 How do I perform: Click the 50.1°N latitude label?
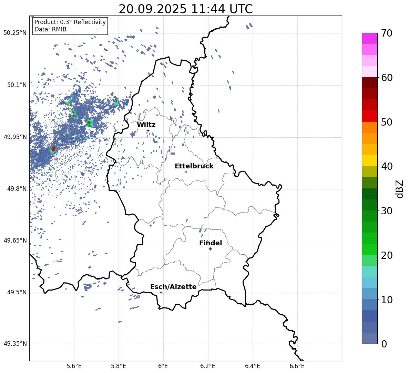pyautogui.click(x=17, y=85)
